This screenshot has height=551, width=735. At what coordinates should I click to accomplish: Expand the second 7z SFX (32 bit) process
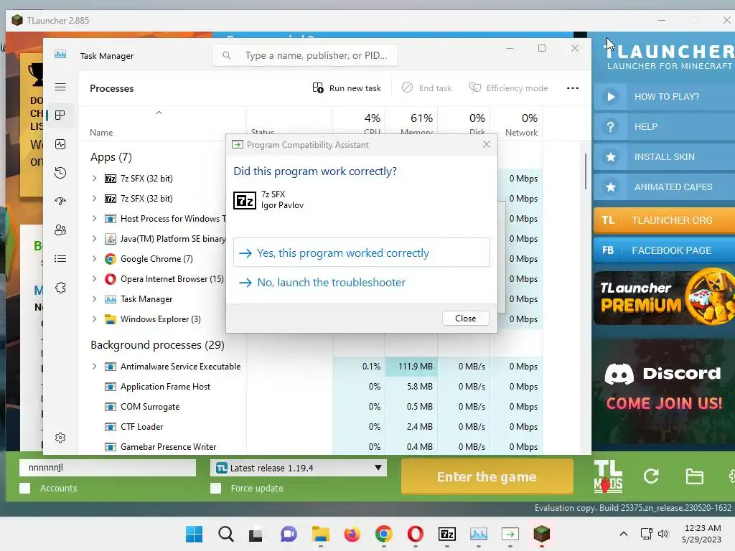(94, 199)
